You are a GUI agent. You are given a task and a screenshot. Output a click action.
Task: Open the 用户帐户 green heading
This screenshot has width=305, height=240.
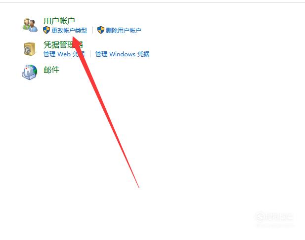point(59,21)
